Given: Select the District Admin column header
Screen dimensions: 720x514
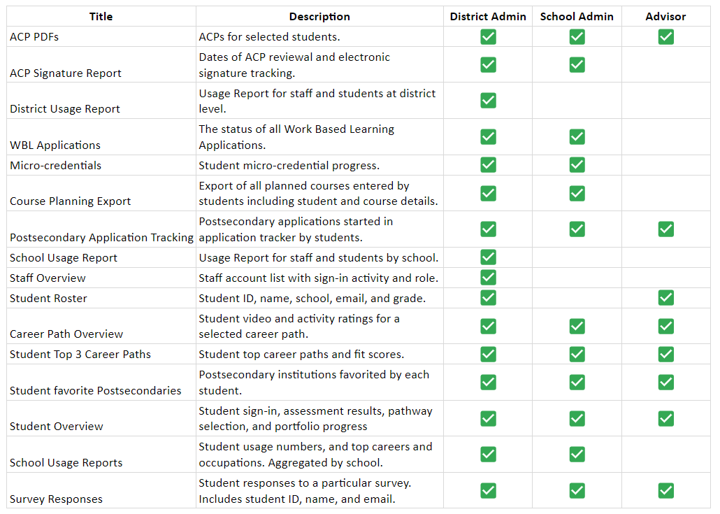Looking at the screenshot, I should [x=488, y=17].
